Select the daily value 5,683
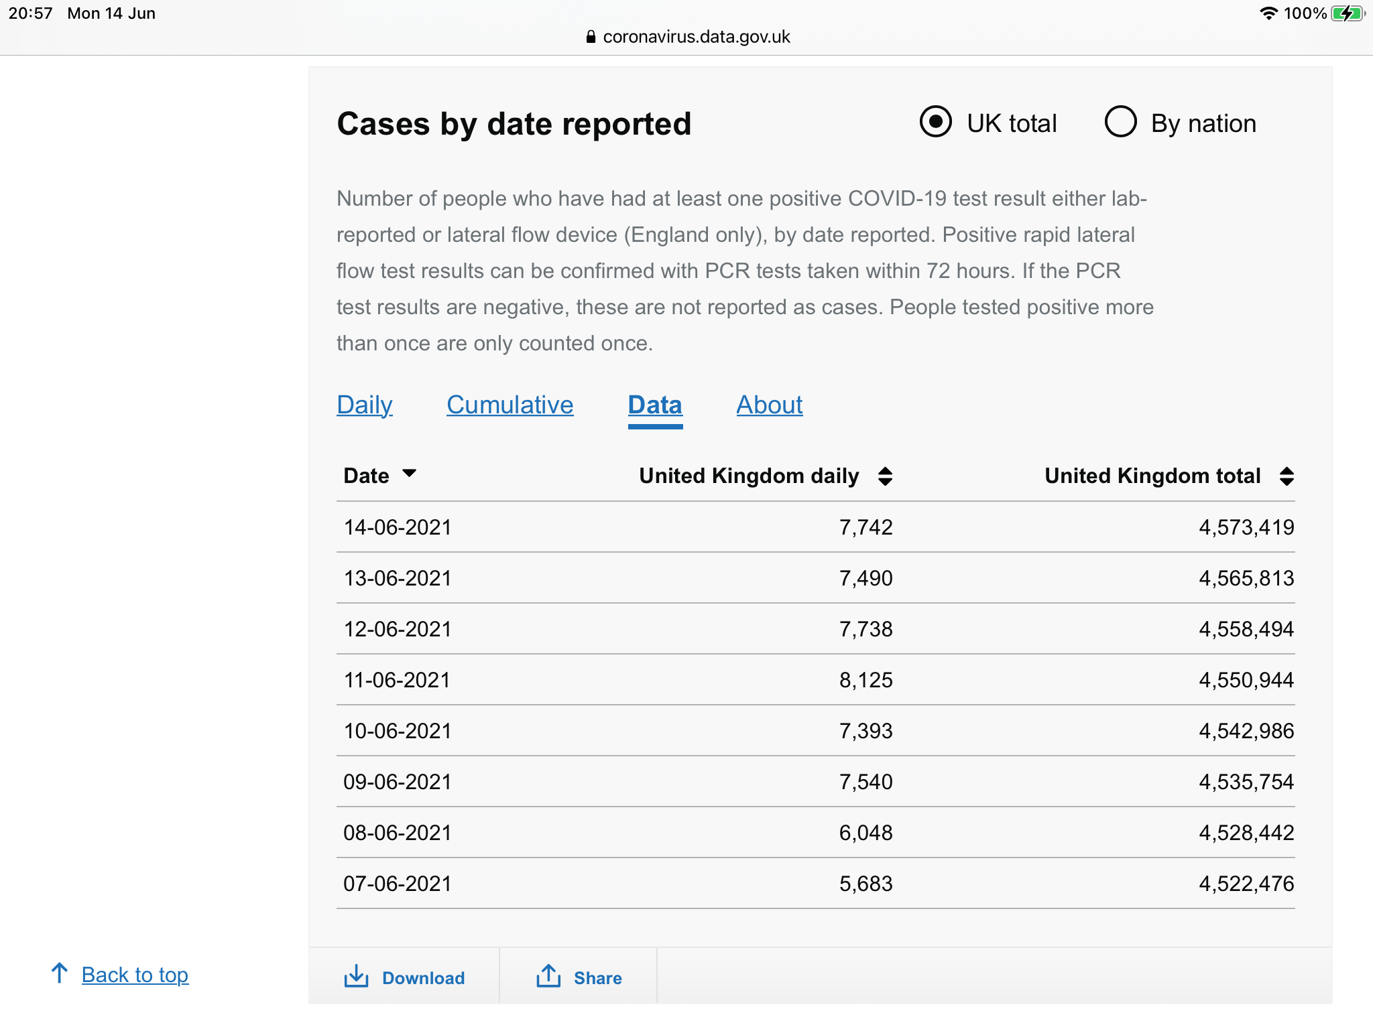1373x1029 pixels. pos(865,884)
